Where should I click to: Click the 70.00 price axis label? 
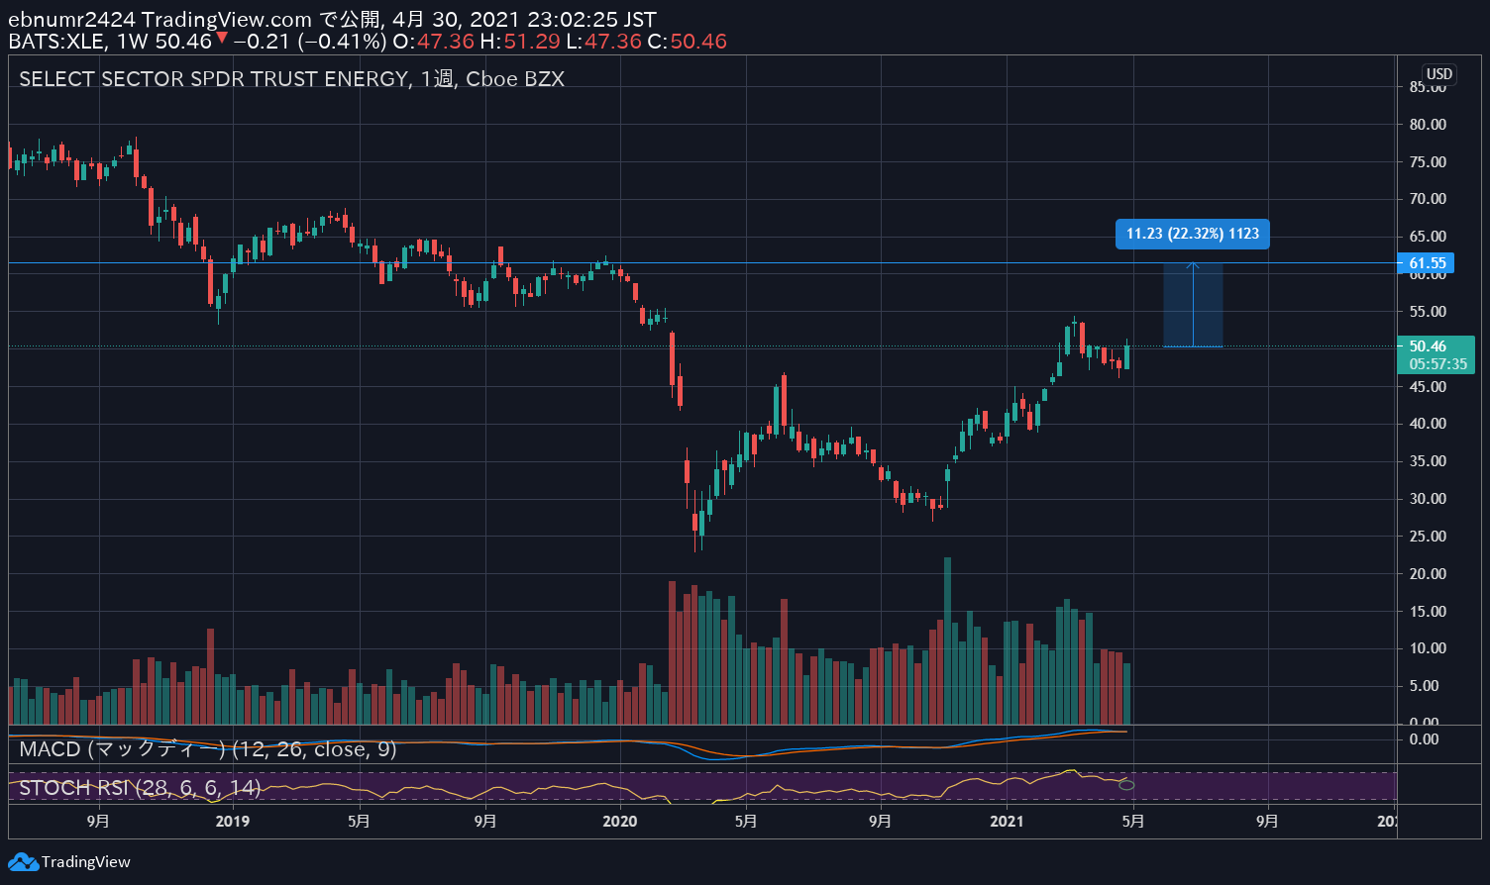click(1428, 199)
